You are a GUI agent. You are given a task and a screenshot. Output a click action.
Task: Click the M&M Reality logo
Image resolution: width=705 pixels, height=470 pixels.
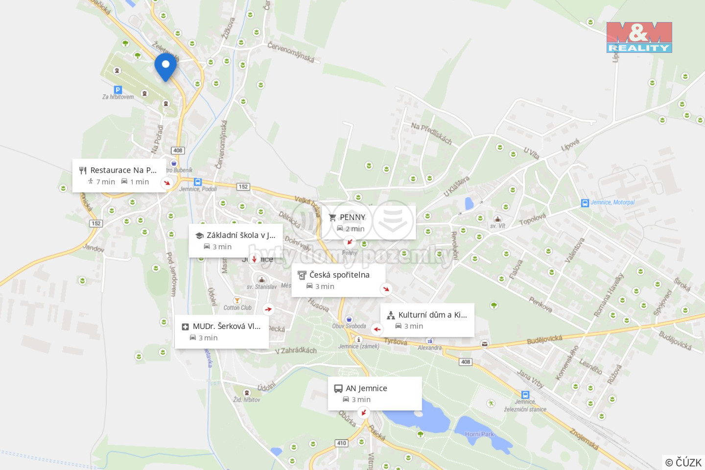(x=639, y=37)
